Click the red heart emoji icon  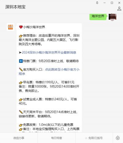[21, 27]
